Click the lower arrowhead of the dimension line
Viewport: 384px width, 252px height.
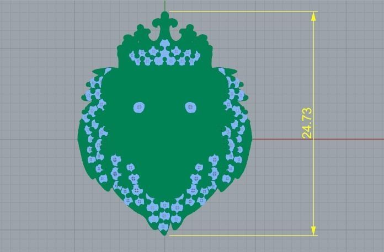tap(313, 230)
